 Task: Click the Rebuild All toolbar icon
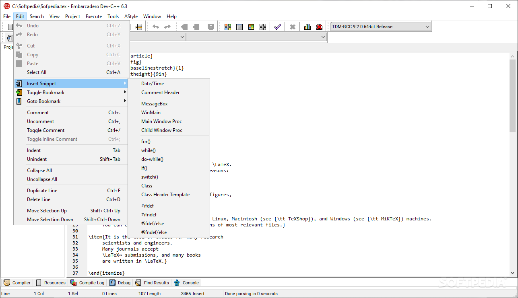pyautogui.click(x=263, y=27)
